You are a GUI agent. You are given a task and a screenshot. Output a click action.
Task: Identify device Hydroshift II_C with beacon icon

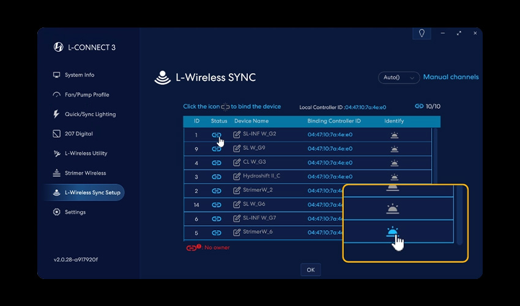[395, 177]
